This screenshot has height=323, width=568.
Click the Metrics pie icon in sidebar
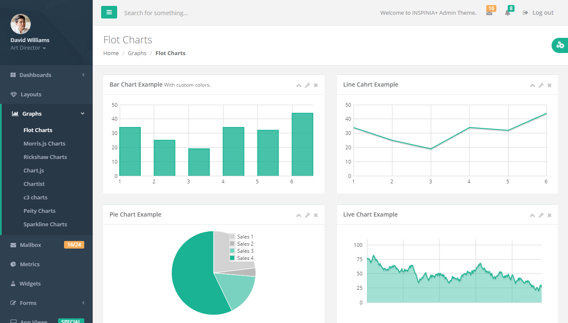(x=13, y=264)
